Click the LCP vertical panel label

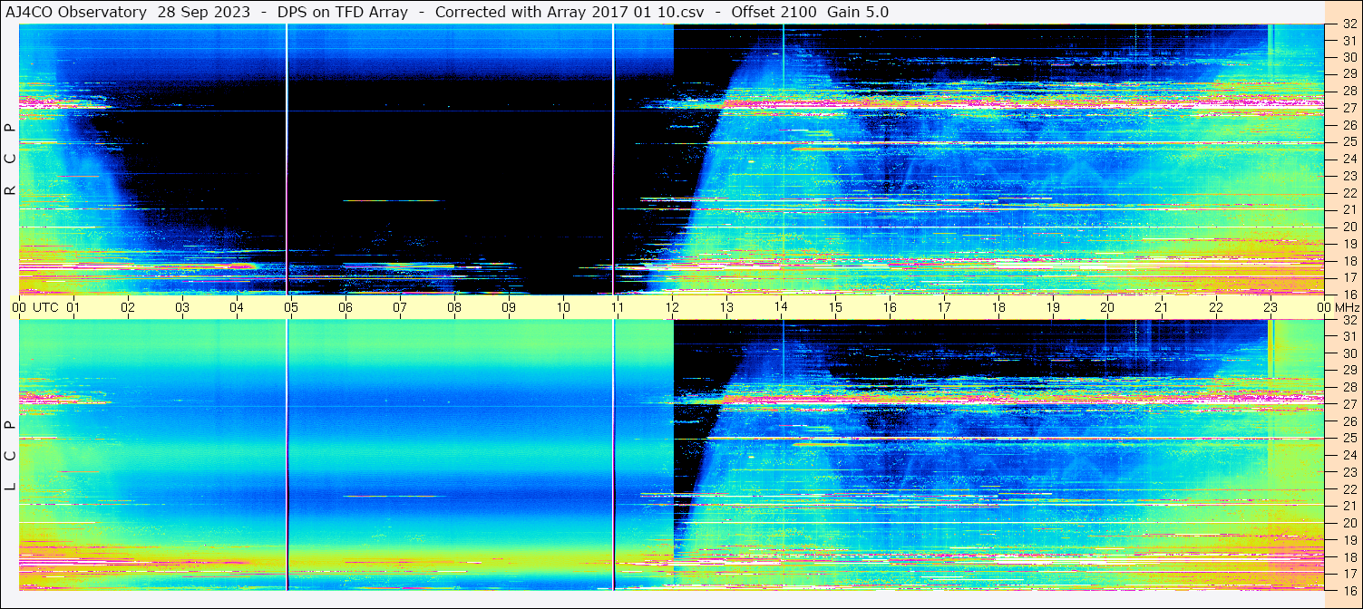(10, 456)
